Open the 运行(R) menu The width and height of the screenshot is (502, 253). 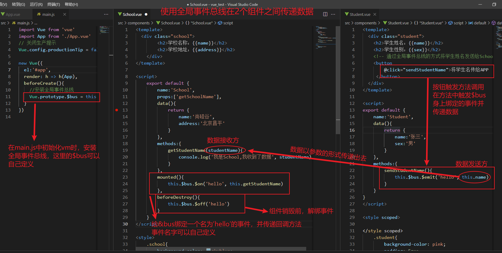[36, 4]
